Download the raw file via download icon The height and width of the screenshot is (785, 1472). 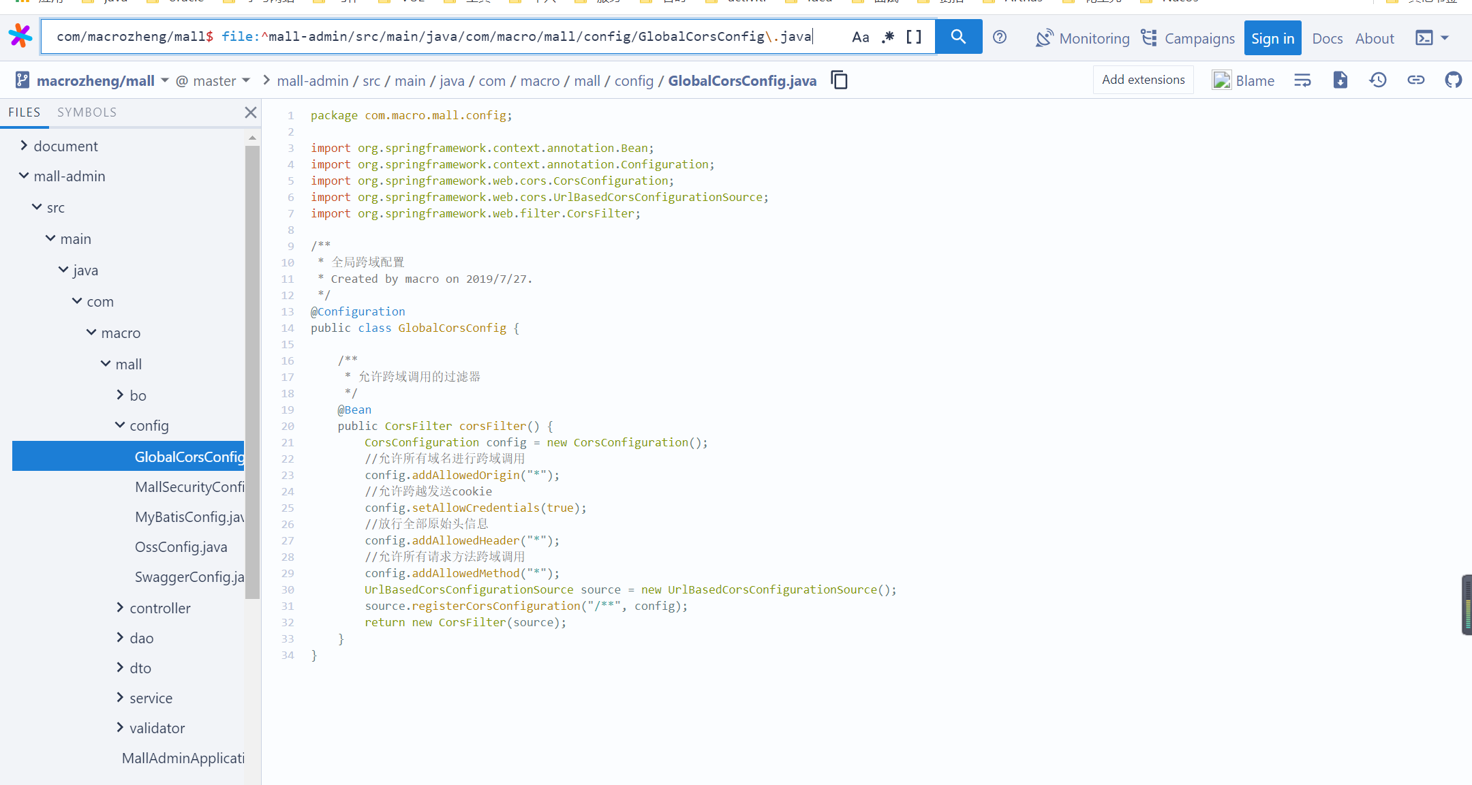(1340, 80)
